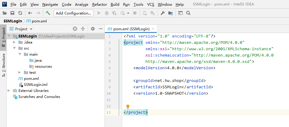This screenshot has width=289, height=127.
Task: Open the Navigate menu
Action: (x=50, y=5)
